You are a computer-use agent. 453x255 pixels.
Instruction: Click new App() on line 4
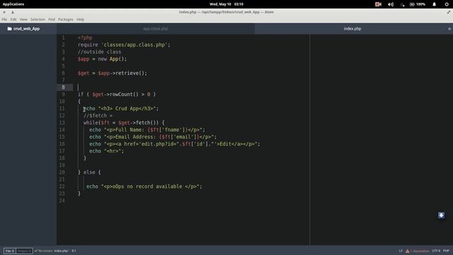pyautogui.click(x=113, y=59)
